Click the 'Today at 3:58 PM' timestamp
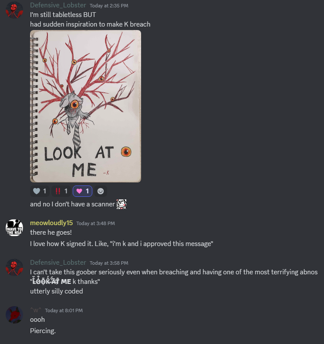This screenshot has width=324, height=344. click(109, 263)
